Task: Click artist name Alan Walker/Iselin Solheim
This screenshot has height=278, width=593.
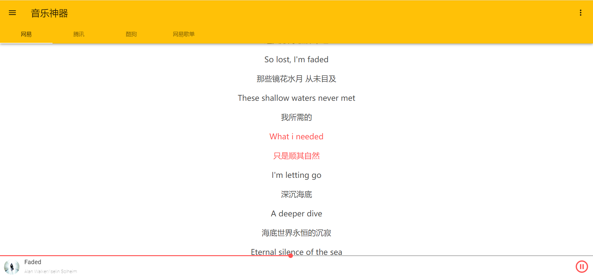Action: 51,272
